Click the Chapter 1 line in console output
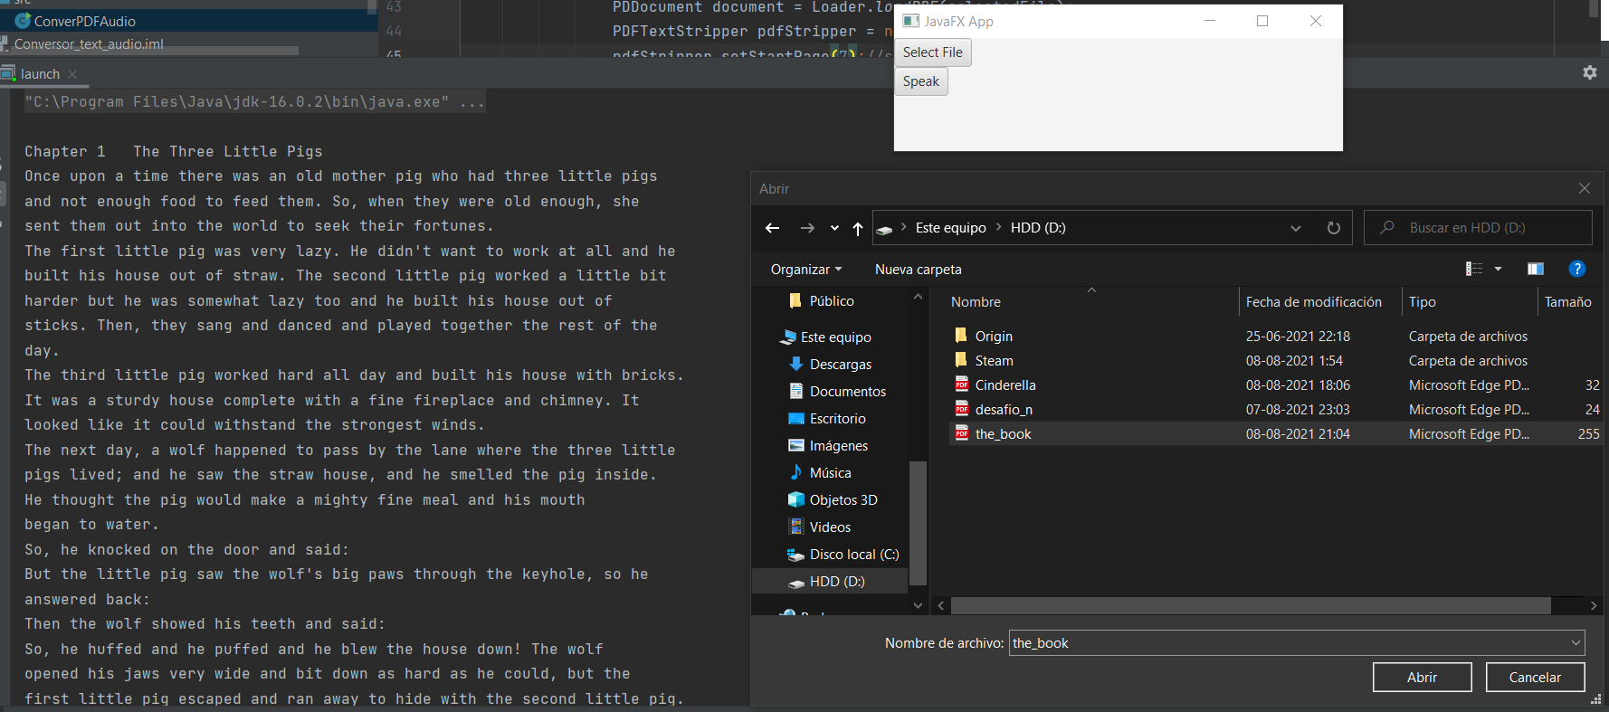 tap(173, 151)
